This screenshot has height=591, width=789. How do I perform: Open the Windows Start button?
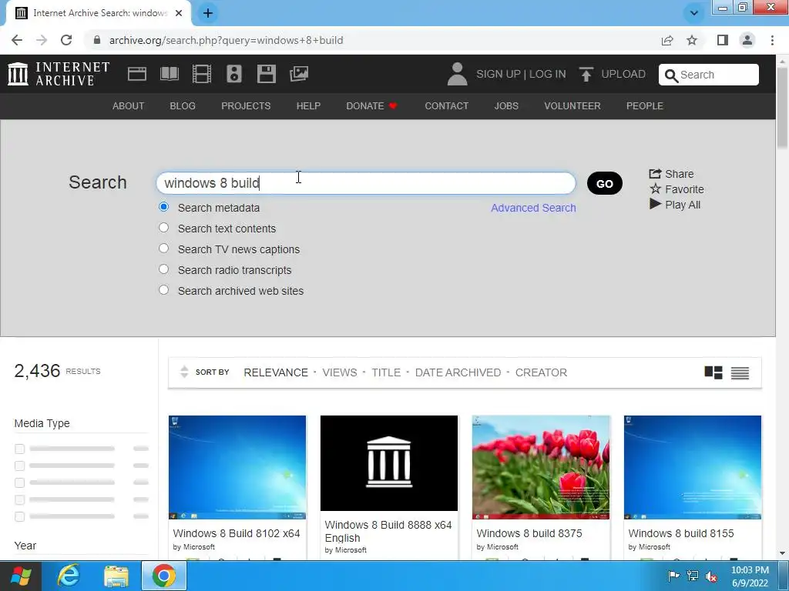[20, 576]
